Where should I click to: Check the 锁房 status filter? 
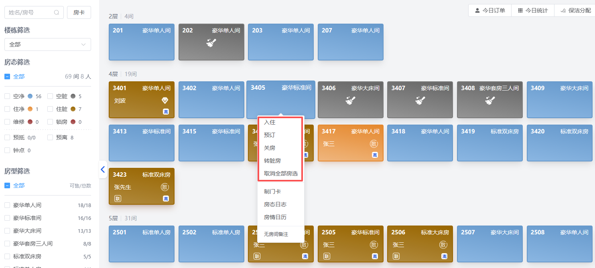pos(50,122)
